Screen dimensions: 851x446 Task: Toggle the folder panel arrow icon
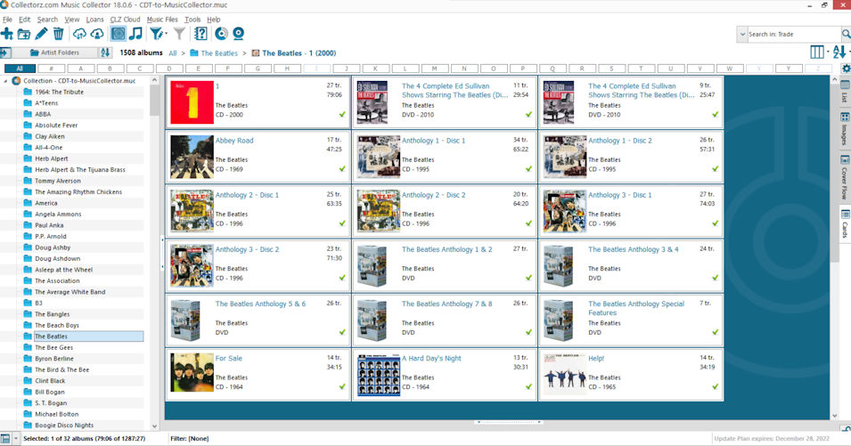pos(4,53)
